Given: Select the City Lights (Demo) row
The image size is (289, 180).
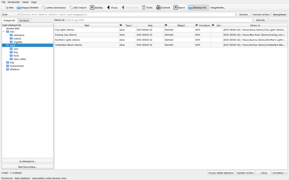Looking at the screenshot, I should point(171,30).
